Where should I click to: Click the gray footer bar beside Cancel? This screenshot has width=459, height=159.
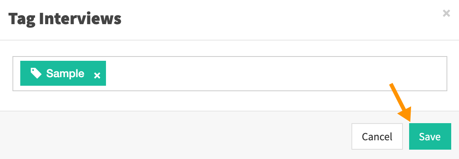(176, 135)
